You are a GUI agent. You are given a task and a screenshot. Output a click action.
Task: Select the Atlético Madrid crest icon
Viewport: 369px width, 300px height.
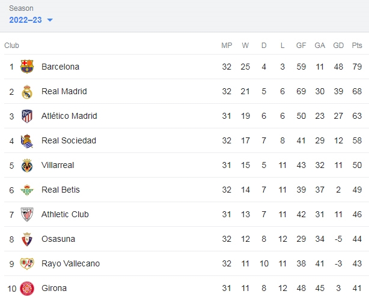point(27,116)
